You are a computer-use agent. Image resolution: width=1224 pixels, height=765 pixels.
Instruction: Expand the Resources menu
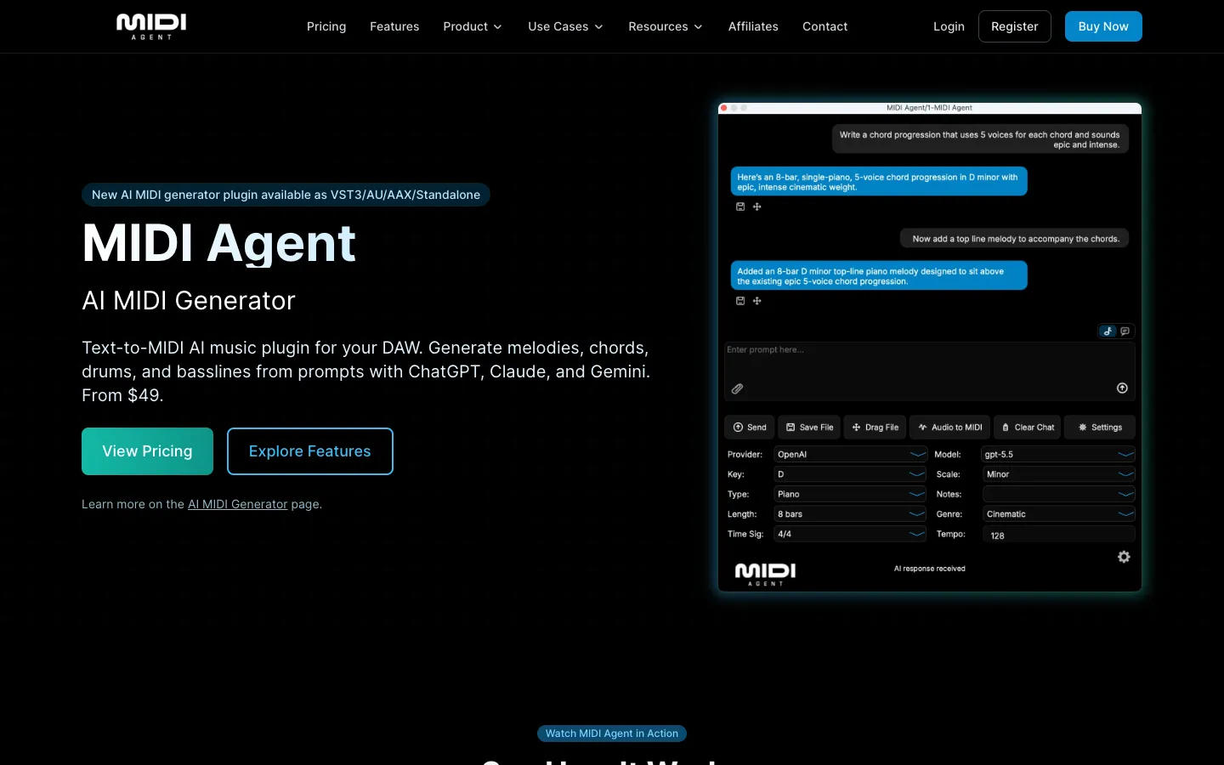[666, 26]
